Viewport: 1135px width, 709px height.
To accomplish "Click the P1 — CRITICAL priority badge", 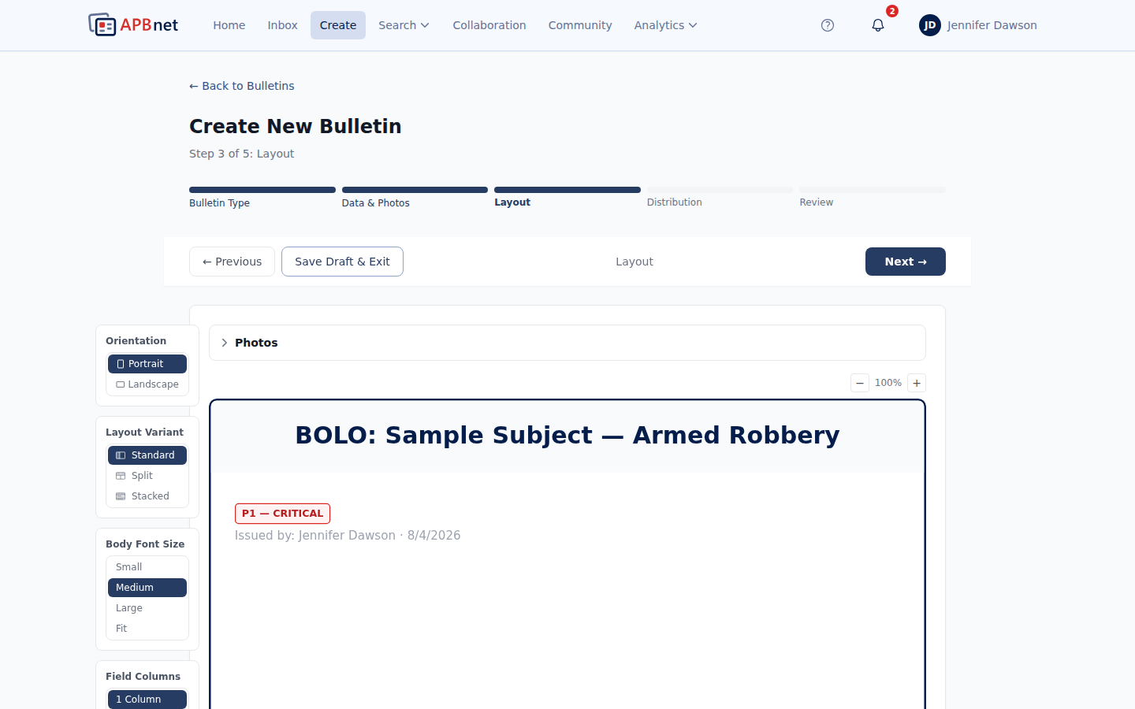I will pos(282,514).
